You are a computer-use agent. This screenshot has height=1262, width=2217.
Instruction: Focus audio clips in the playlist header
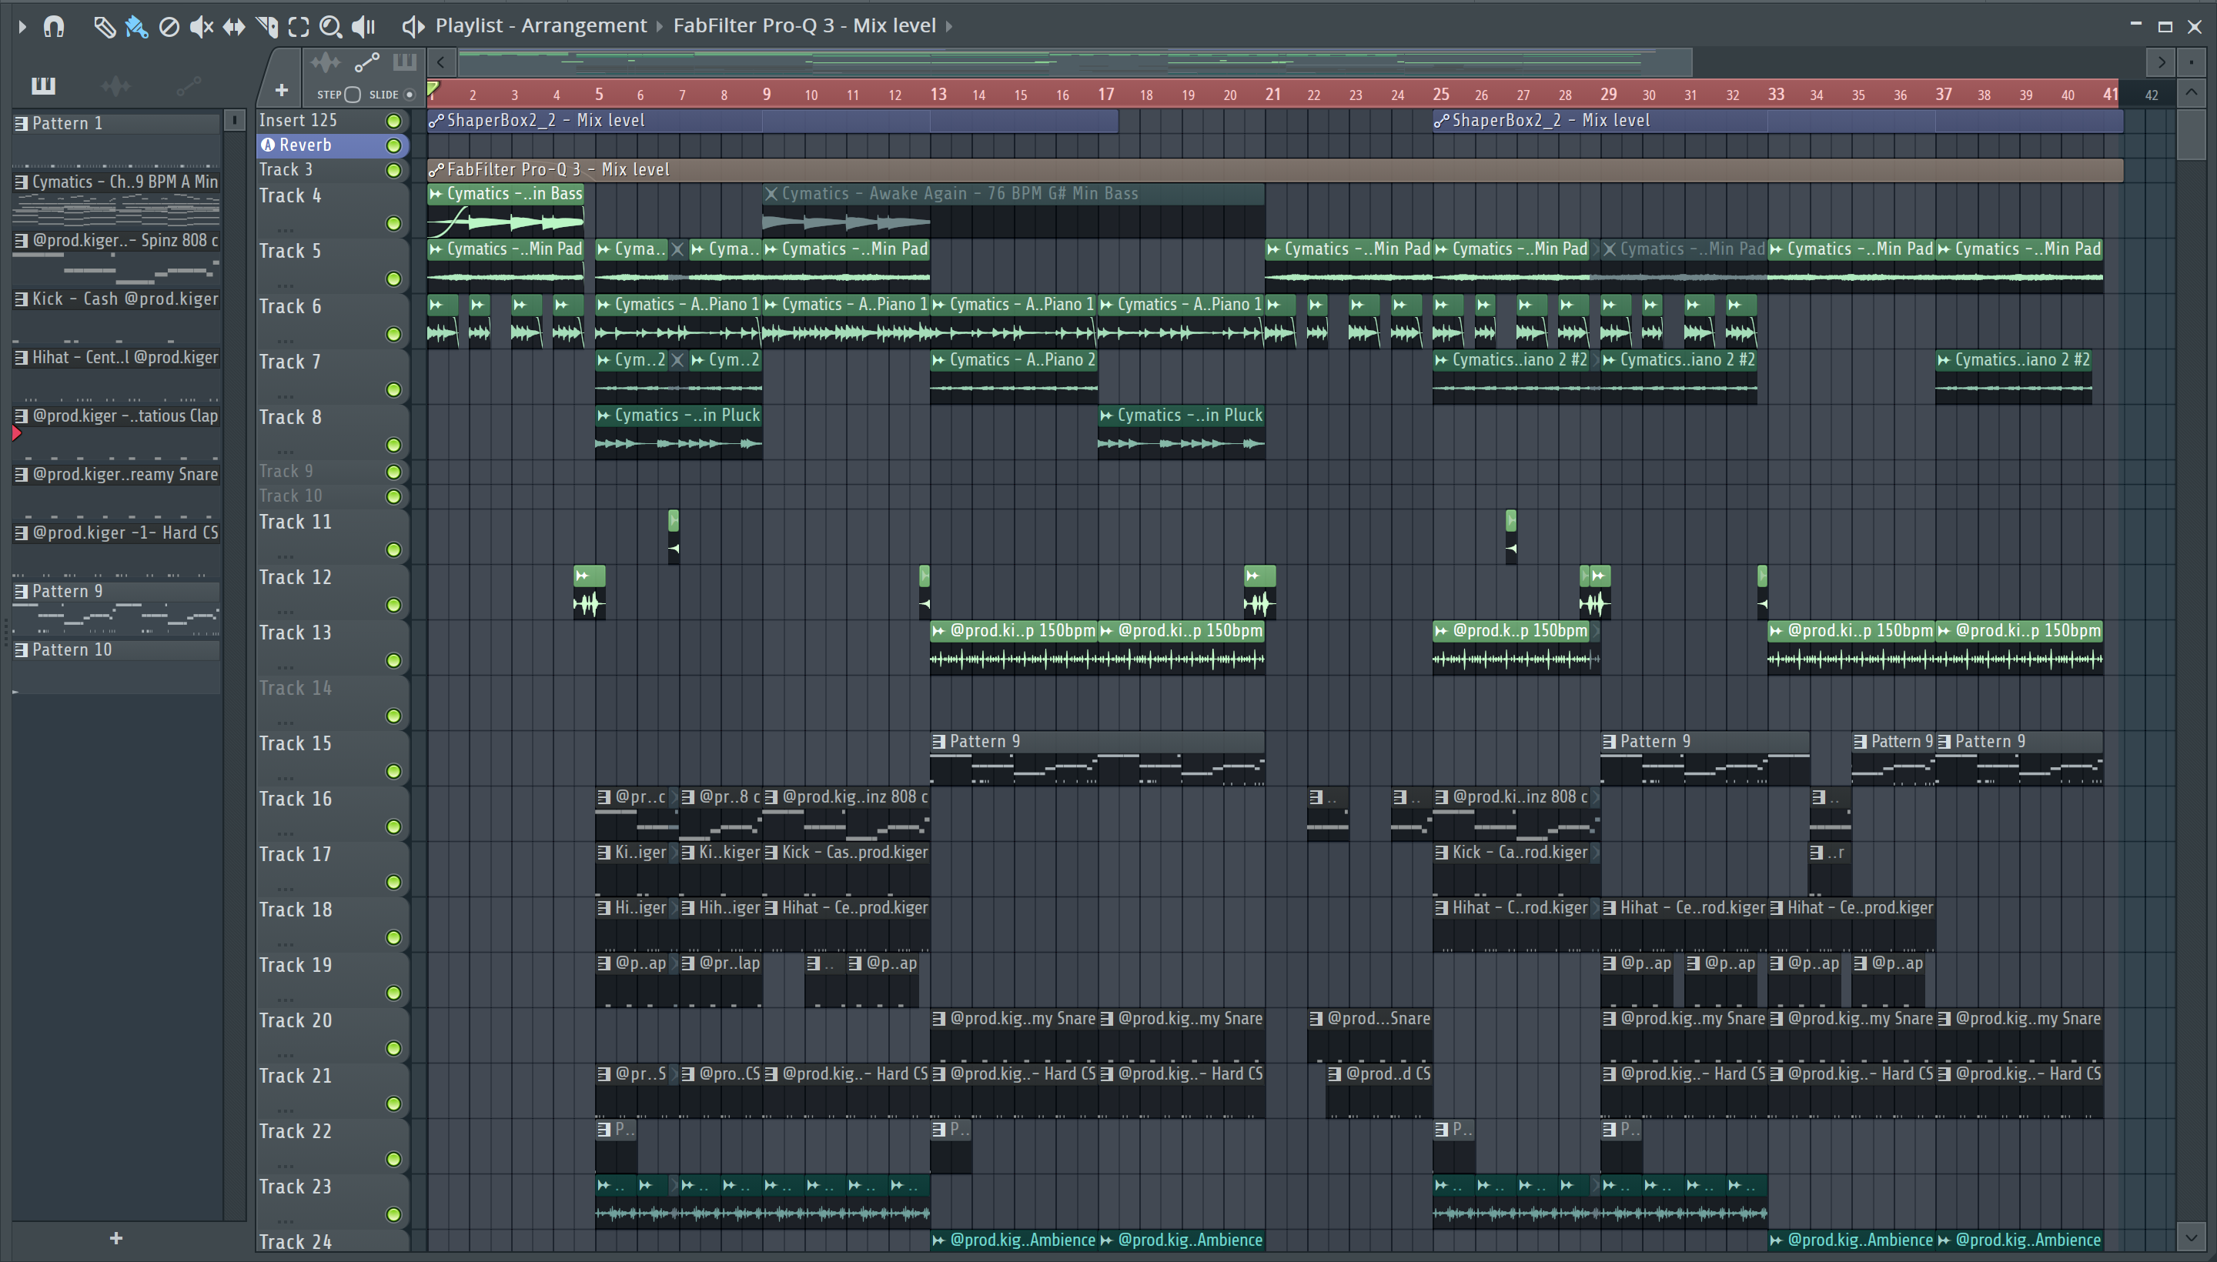coord(326,62)
